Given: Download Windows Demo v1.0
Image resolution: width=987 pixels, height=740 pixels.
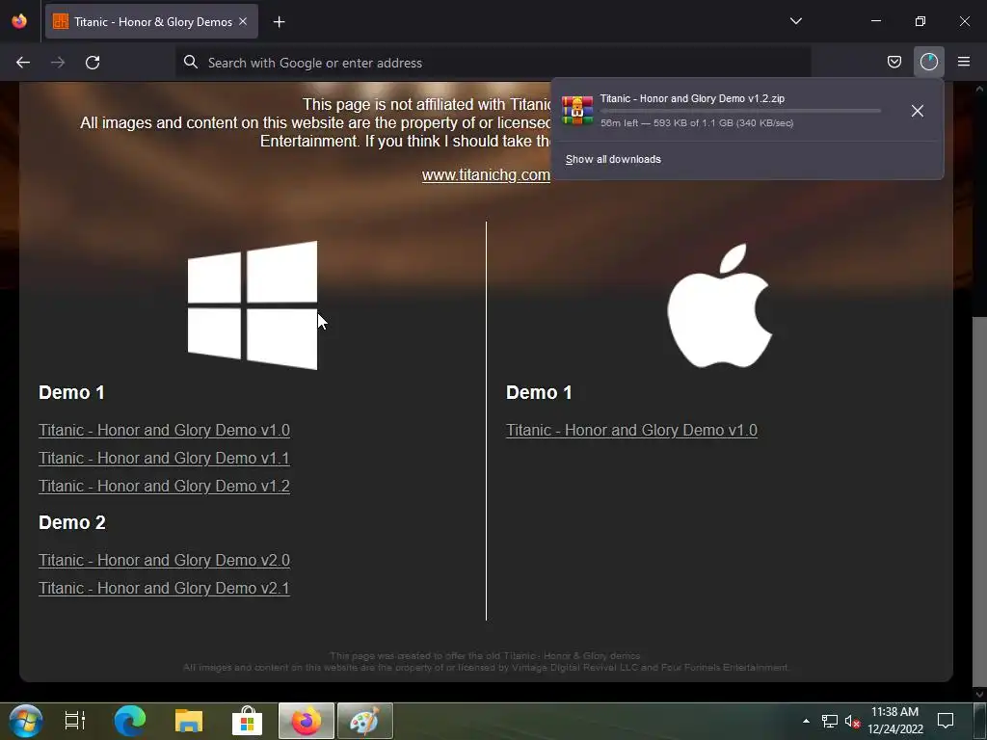Looking at the screenshot, I should 164,431.
